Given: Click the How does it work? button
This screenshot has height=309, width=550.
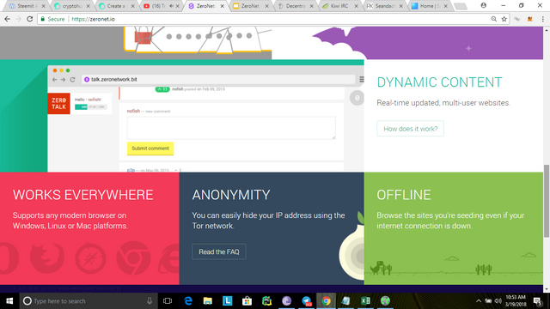Looking at the screenshot, I should [411, 129].
